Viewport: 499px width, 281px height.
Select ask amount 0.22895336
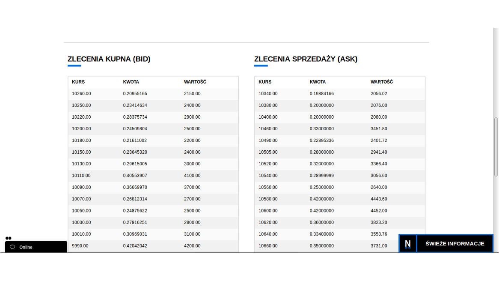pyautogui.click(x=322, y=140)
